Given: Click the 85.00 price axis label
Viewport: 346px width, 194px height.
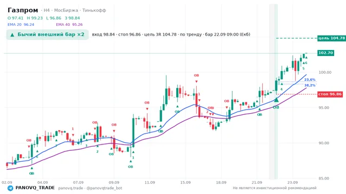Looking at the screenshot, I should [324, 178].
